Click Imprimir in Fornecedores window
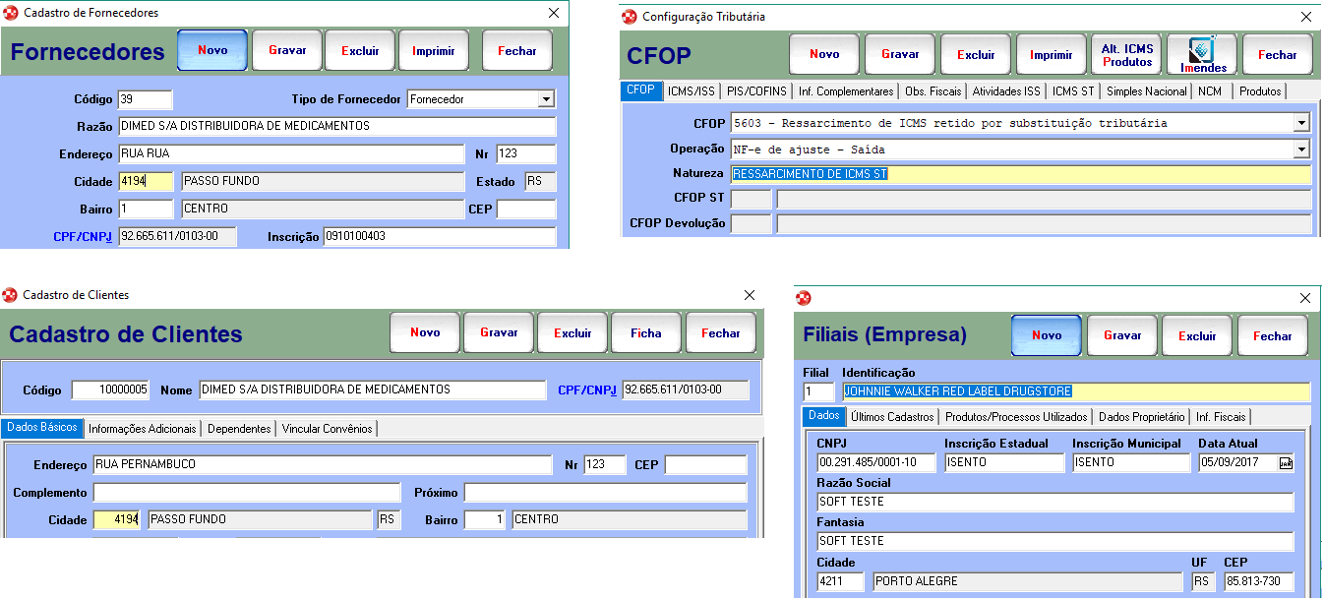This screenshot has width=1324, height=599. click(433, 50)
